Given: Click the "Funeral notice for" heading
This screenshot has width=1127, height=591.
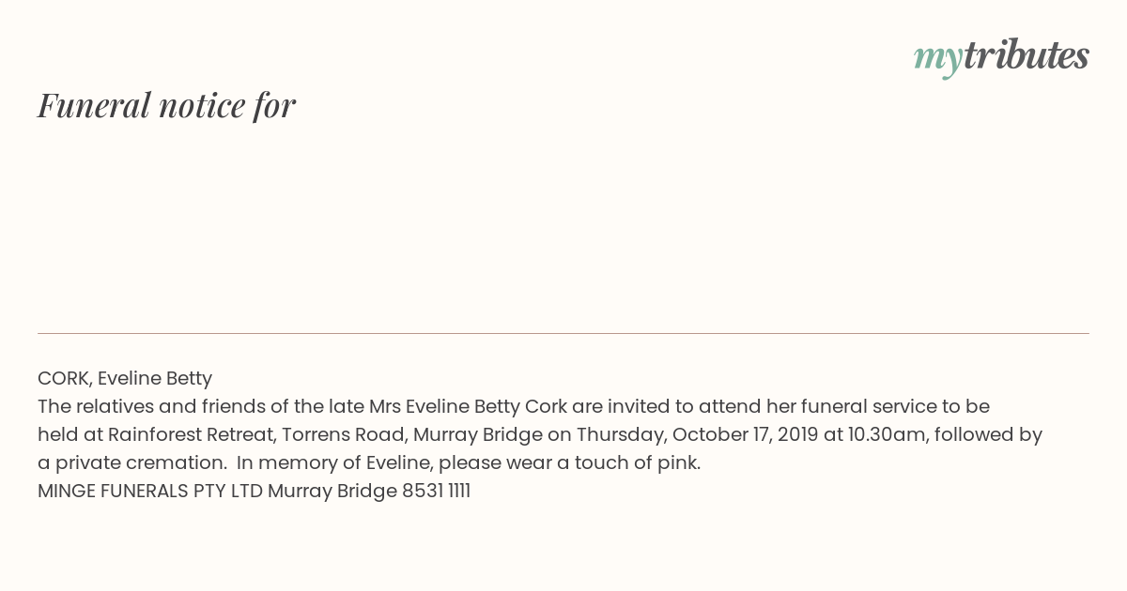Looking at the screenshot, I should 166,105.
